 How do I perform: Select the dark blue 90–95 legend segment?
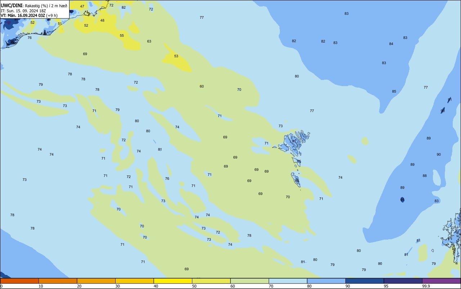(364, 281)
